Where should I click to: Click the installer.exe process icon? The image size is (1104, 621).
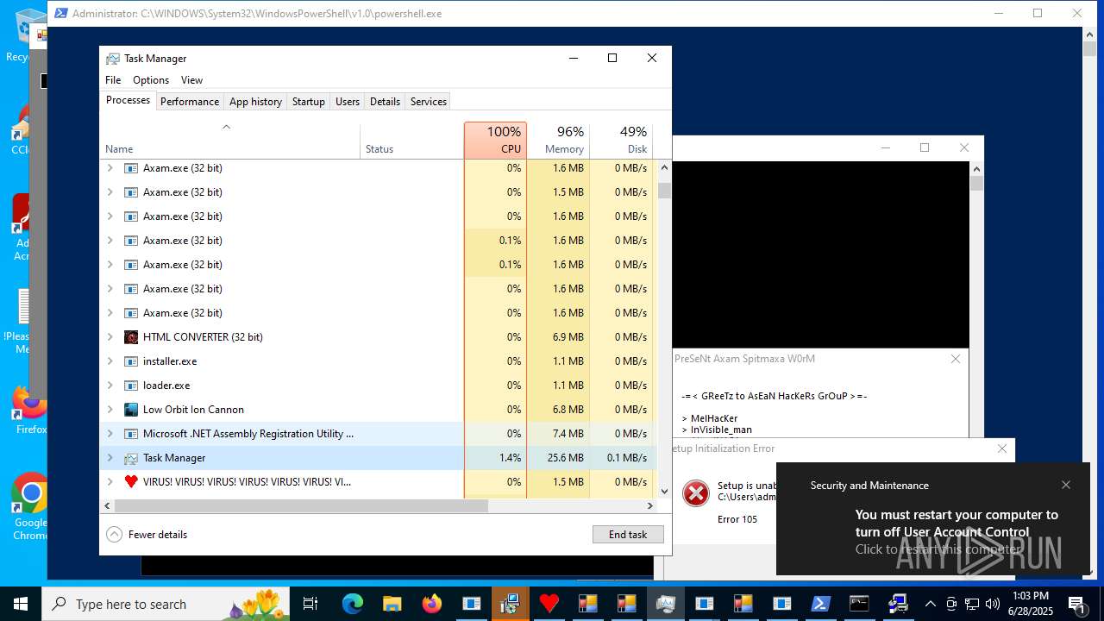(x=131, y=361)
